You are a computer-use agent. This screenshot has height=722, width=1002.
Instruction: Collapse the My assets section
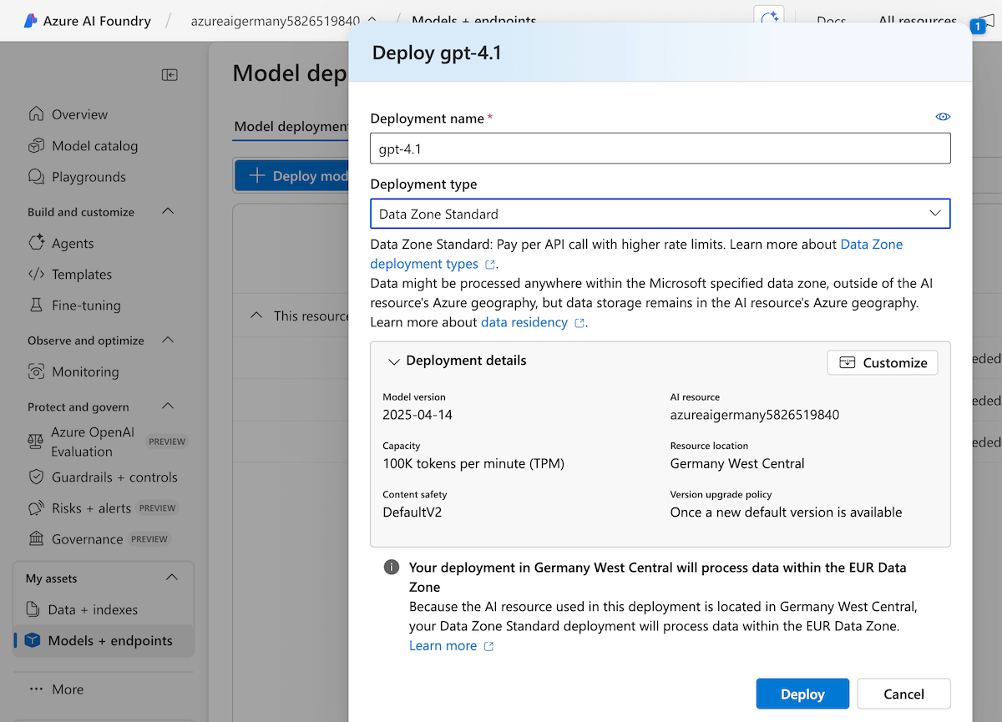172,578
